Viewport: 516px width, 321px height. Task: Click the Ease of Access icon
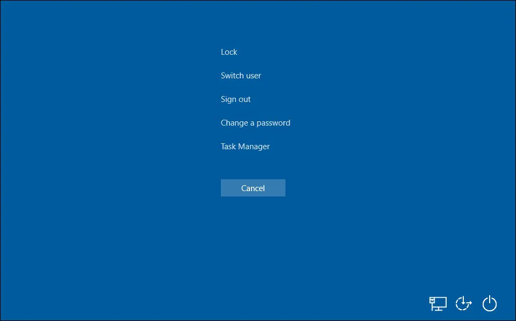tap(463, 304)
